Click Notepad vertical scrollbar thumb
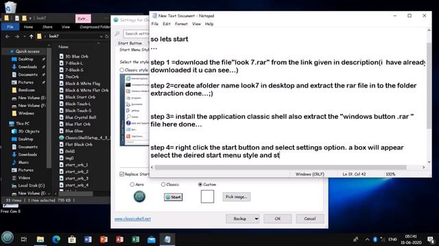The image size is (439, 246). [x=429, y=85]
